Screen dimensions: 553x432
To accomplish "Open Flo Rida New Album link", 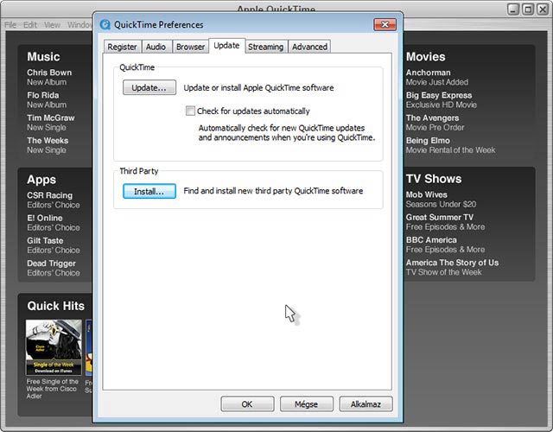I will 47,100.
